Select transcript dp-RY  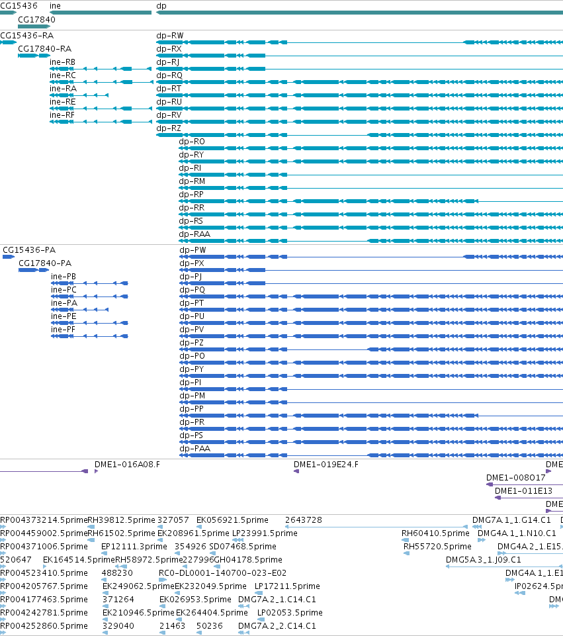click(191, 155)
